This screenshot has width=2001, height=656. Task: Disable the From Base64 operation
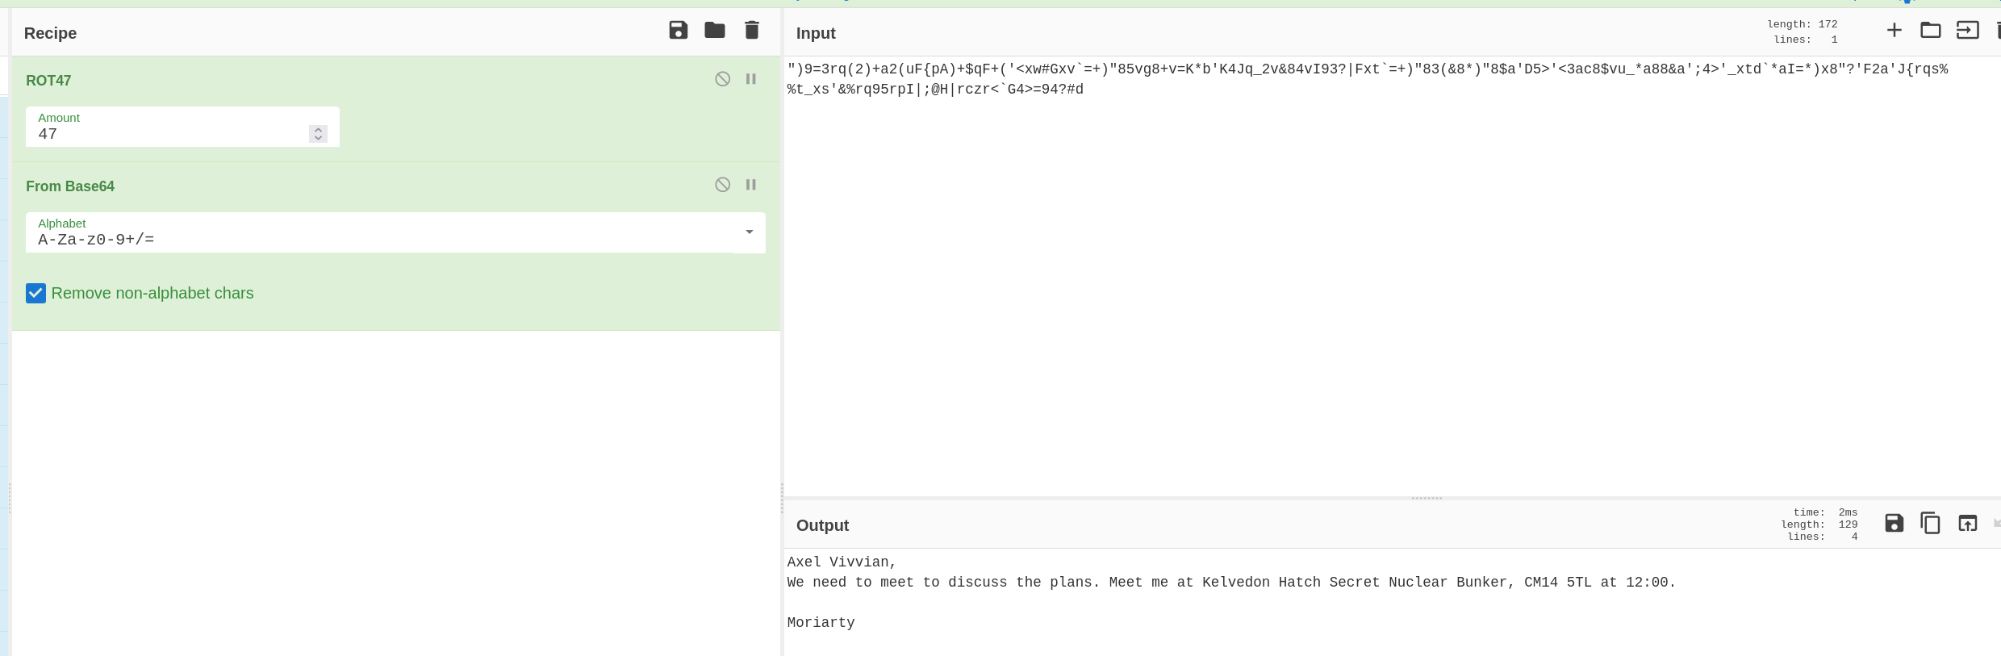coord(722,185)
